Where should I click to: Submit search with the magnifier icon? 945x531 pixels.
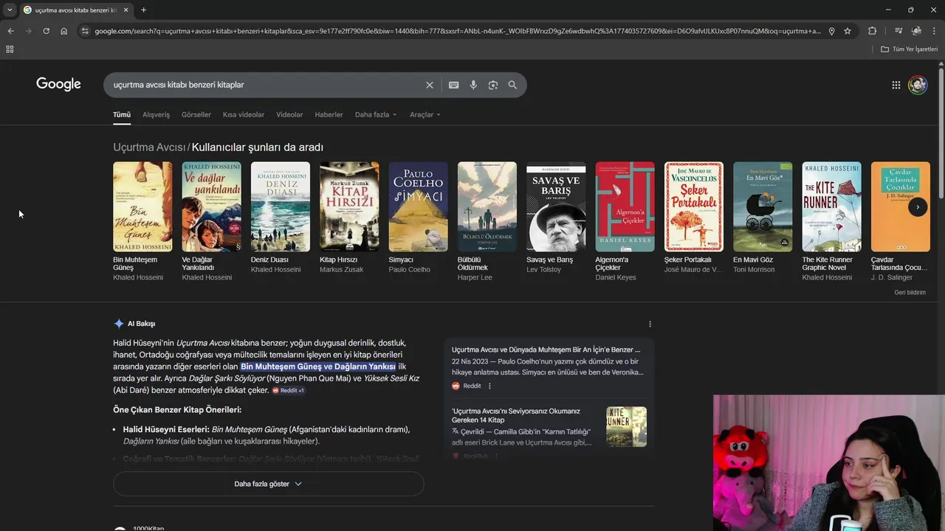(512, 85)
